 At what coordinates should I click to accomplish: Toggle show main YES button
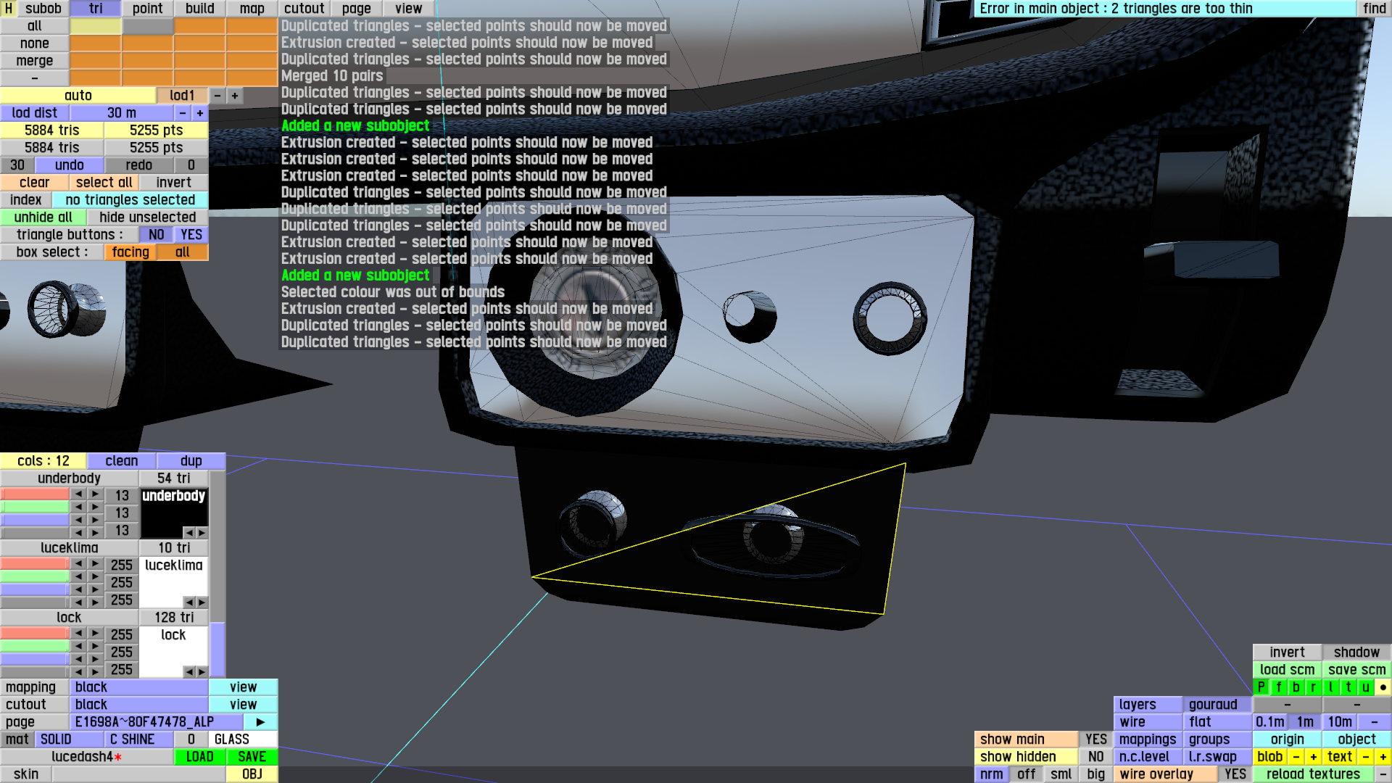[1095, 739]
